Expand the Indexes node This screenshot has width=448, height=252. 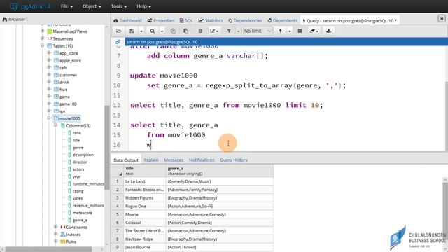(56, 234)
